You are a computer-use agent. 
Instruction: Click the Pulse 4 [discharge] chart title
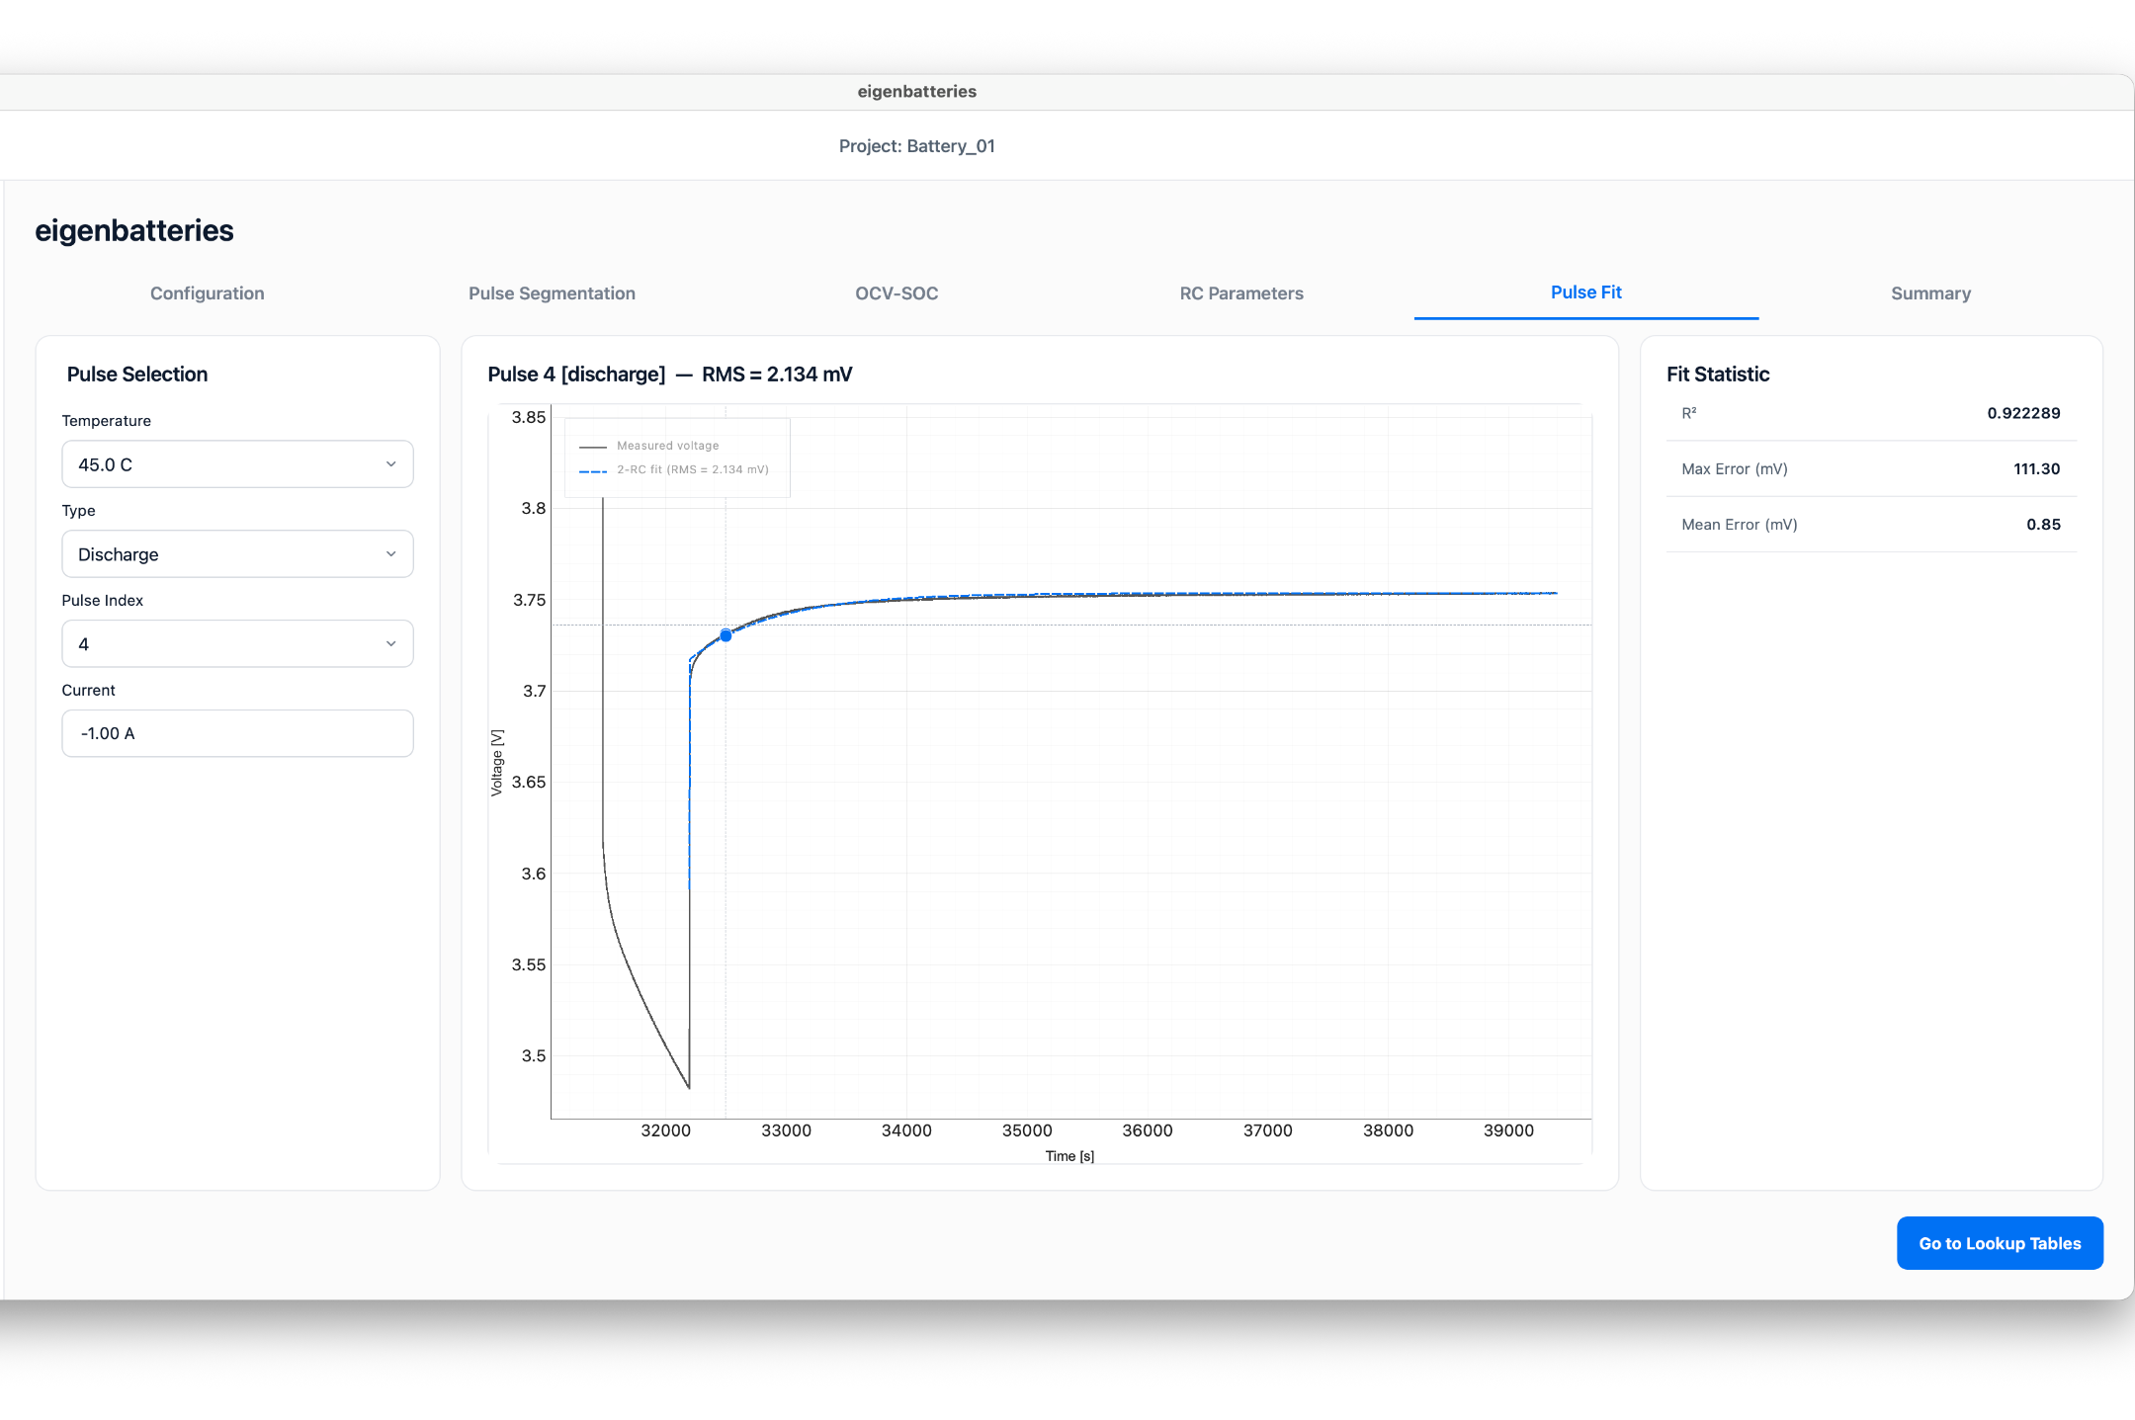click(670, 375)
